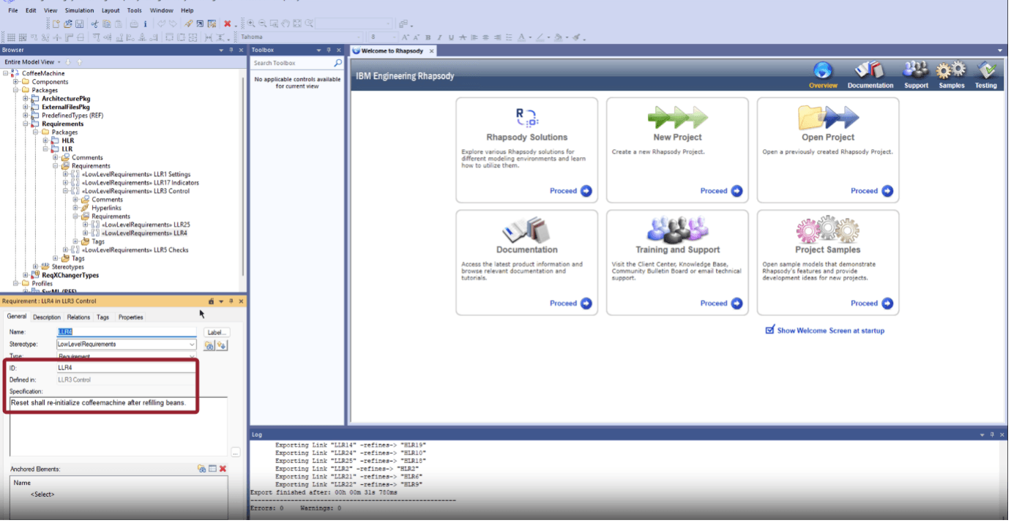Switch to the Relations tab
Viewport: 1011px width, 523px height.
click(x=78, y=317)
